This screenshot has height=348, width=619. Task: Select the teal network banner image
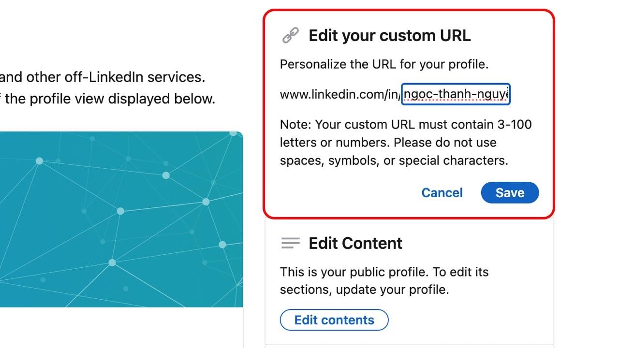point(121,219)
